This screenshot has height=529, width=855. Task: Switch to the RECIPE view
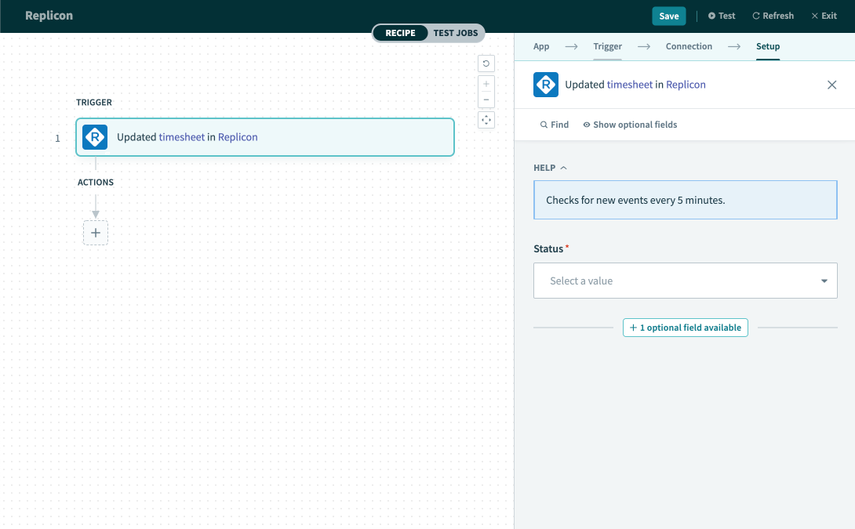[x=400, y=33]
